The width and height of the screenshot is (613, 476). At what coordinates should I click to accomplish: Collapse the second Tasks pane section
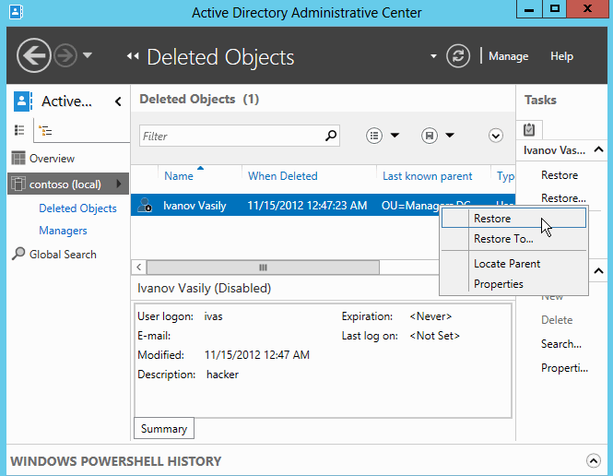click(x=598, y=270)
